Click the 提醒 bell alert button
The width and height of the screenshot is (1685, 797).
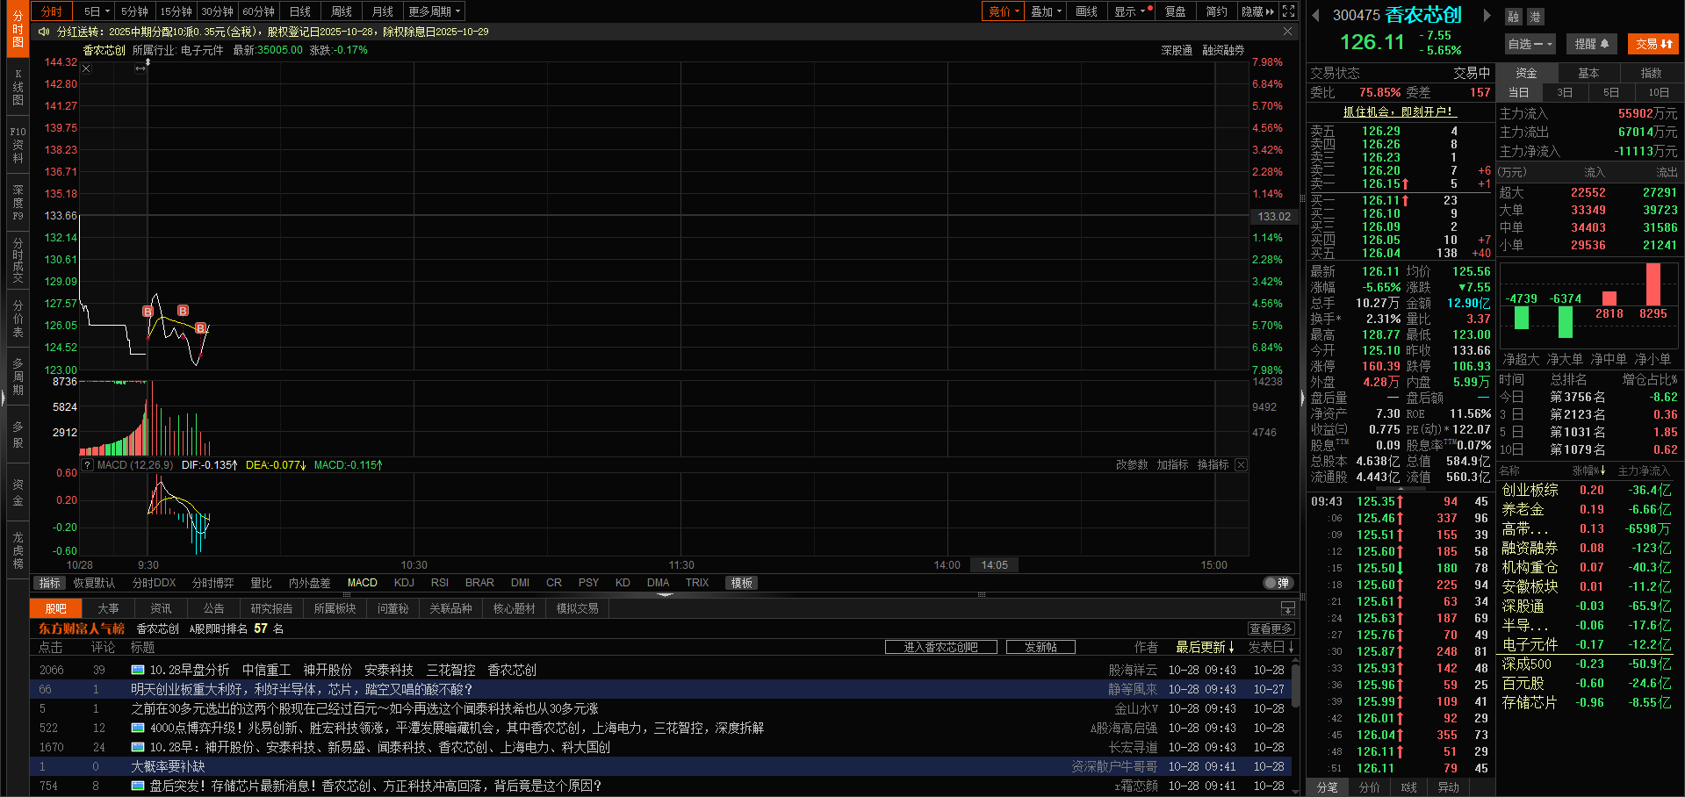[x=1591, y=44]
